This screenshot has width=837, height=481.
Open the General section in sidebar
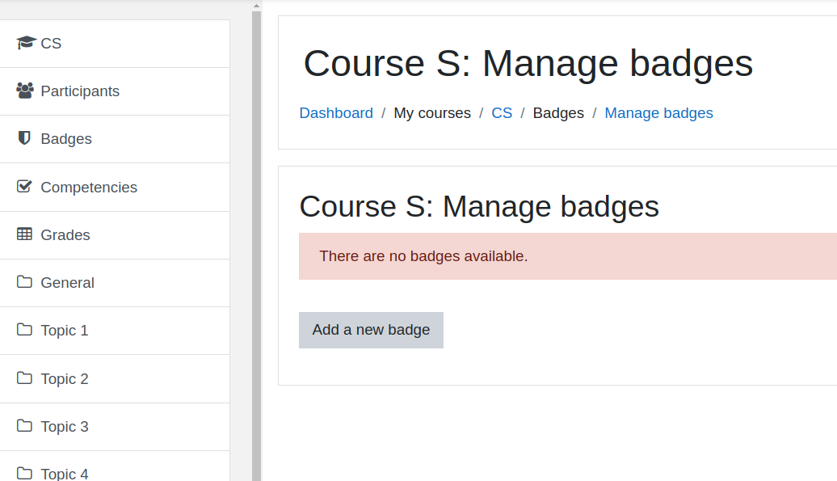click(x=115, y=283)
